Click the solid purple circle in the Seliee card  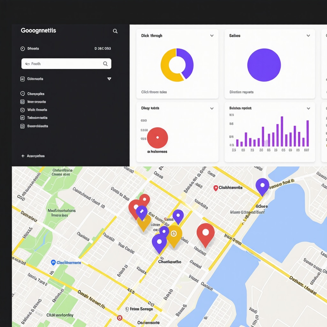click(x=264, y=65)
